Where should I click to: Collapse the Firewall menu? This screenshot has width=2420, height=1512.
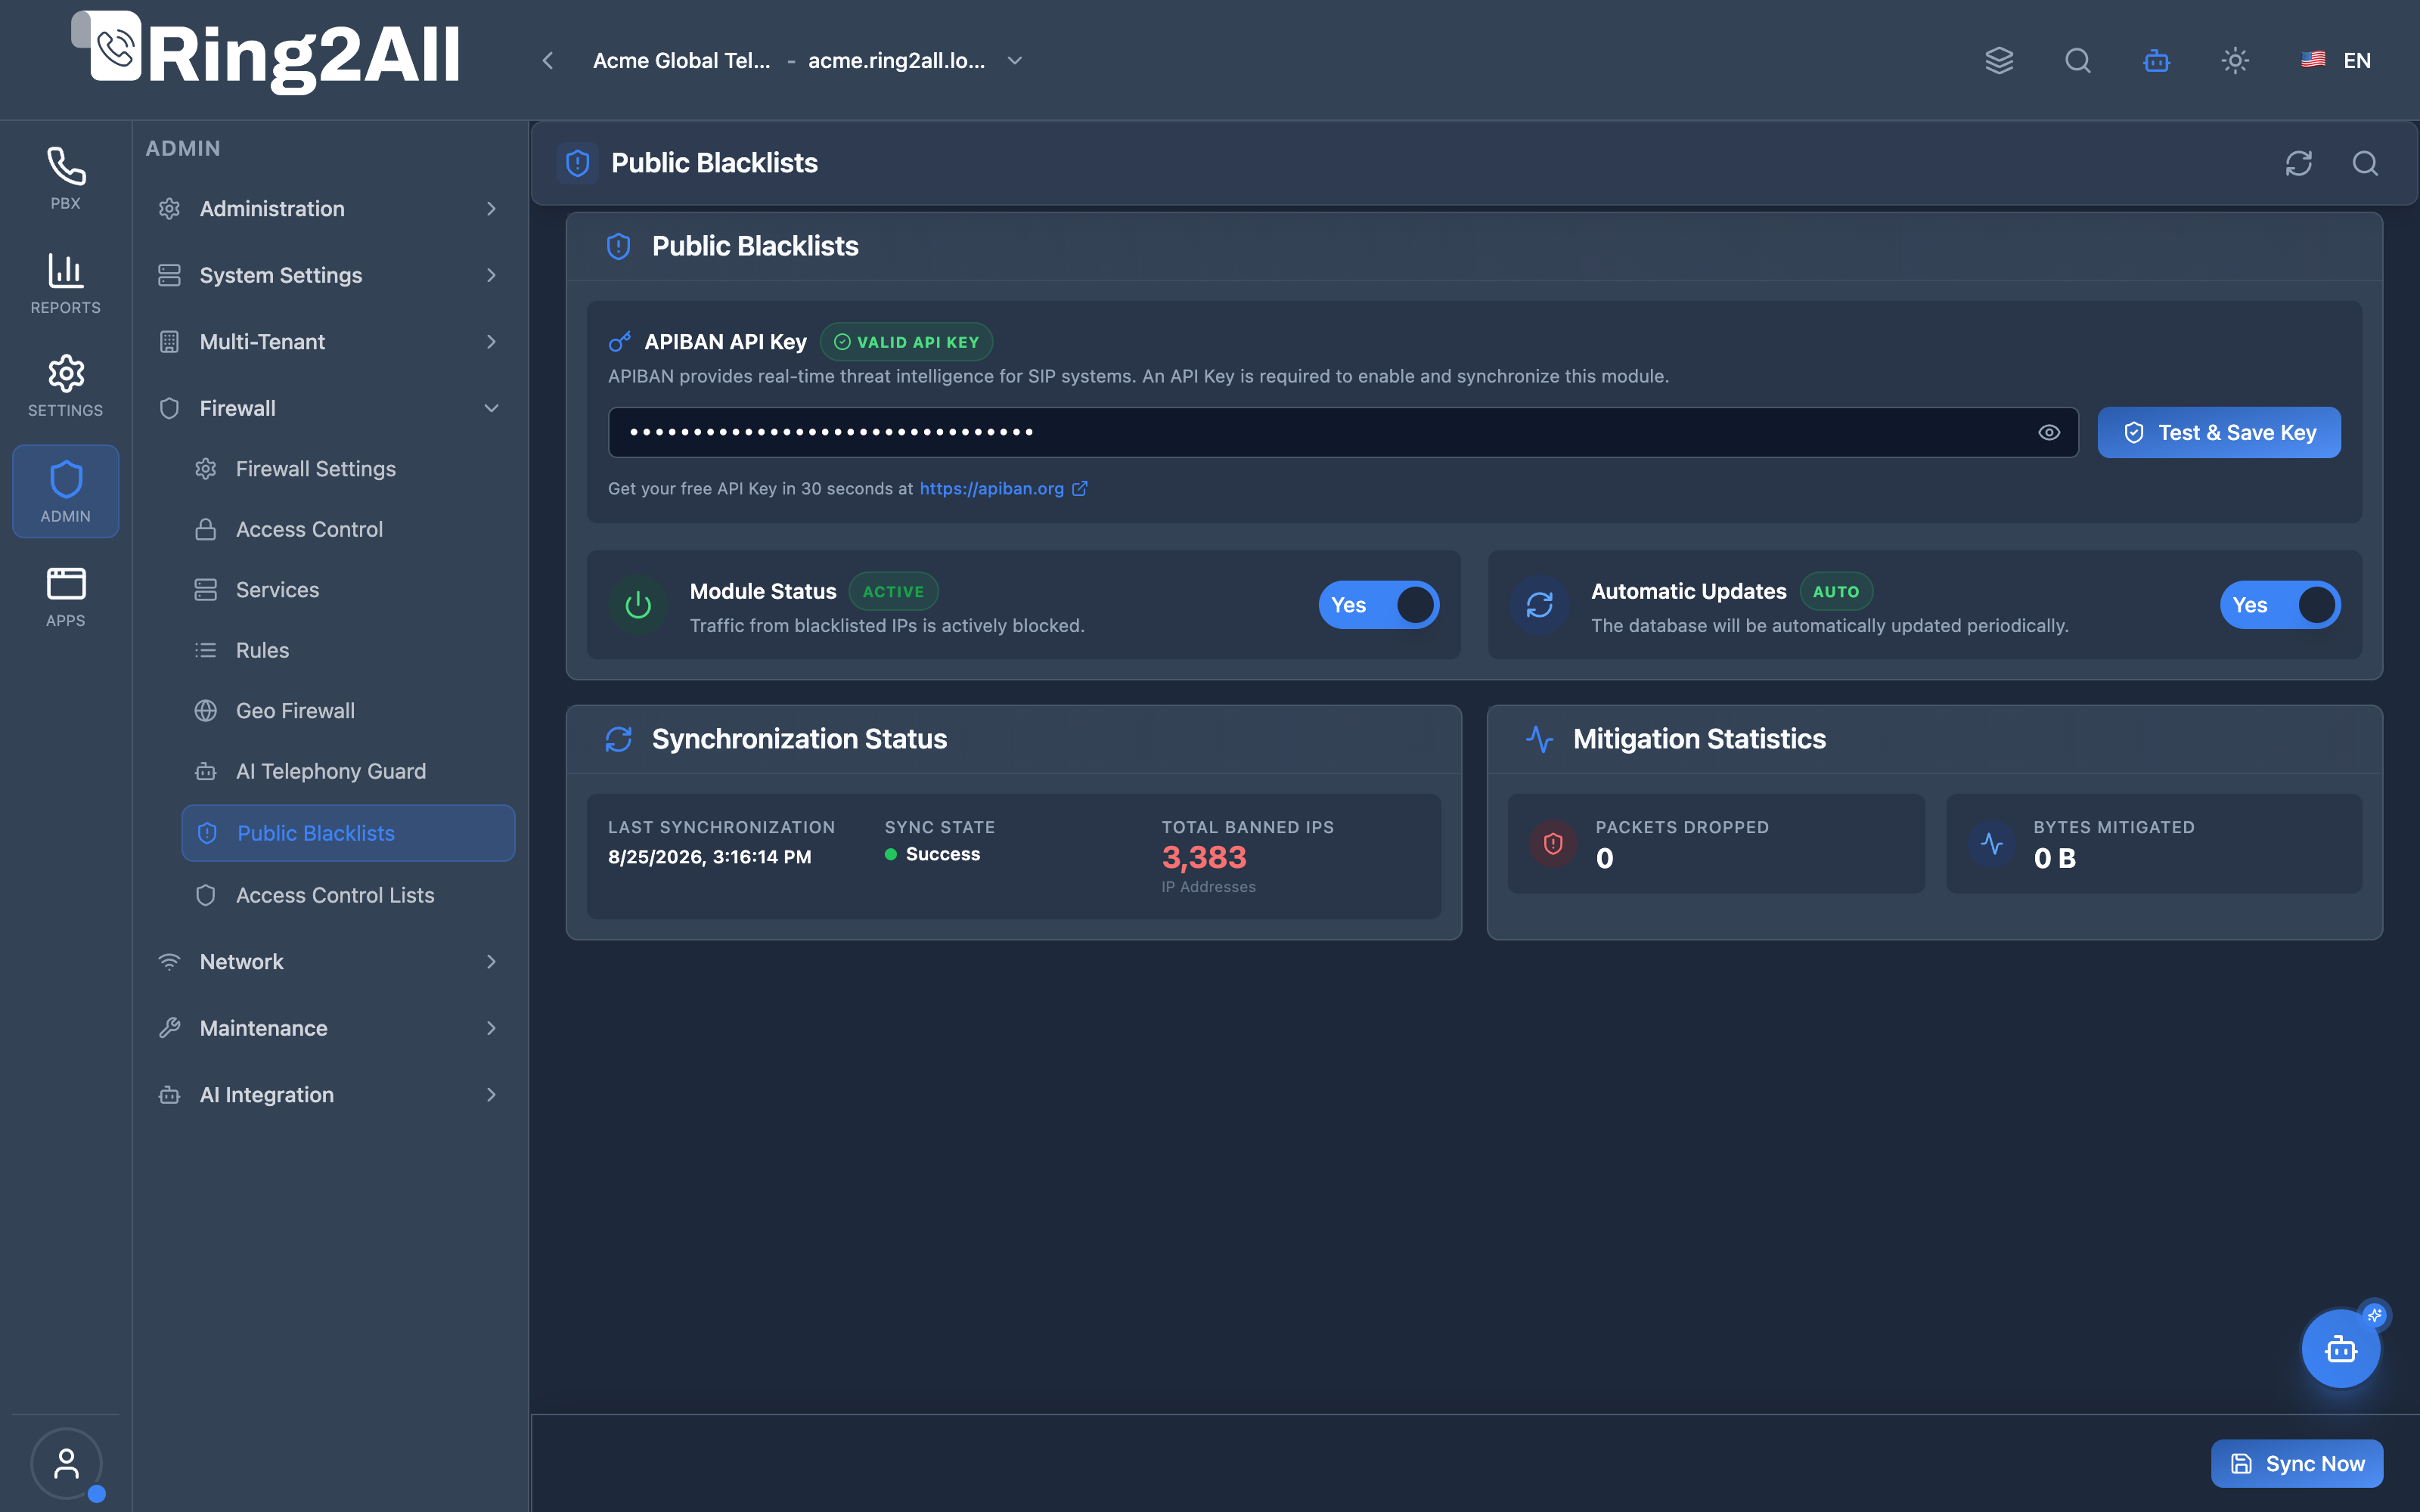pos(330,408)
